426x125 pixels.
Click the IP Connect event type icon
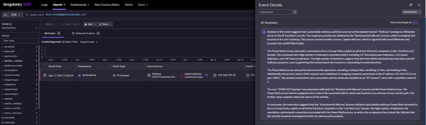pyautogui.click(x=114, y=75)
